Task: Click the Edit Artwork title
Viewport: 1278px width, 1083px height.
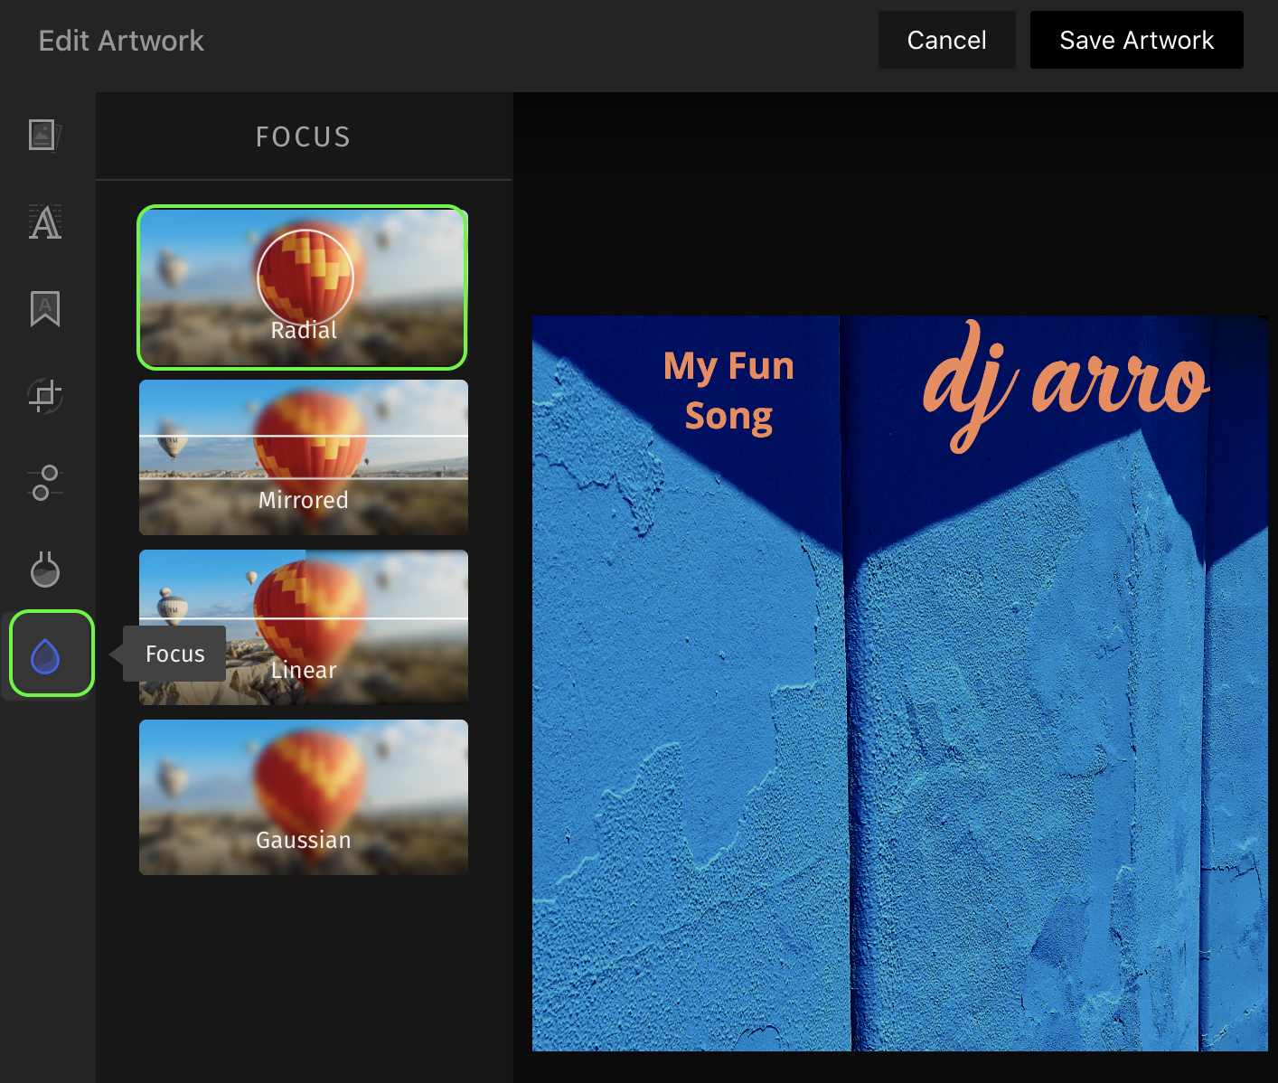Action: click(121, 41)
